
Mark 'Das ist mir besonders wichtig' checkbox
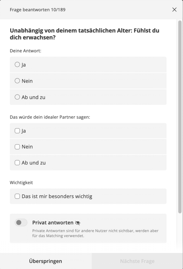[x=17, y=196]
